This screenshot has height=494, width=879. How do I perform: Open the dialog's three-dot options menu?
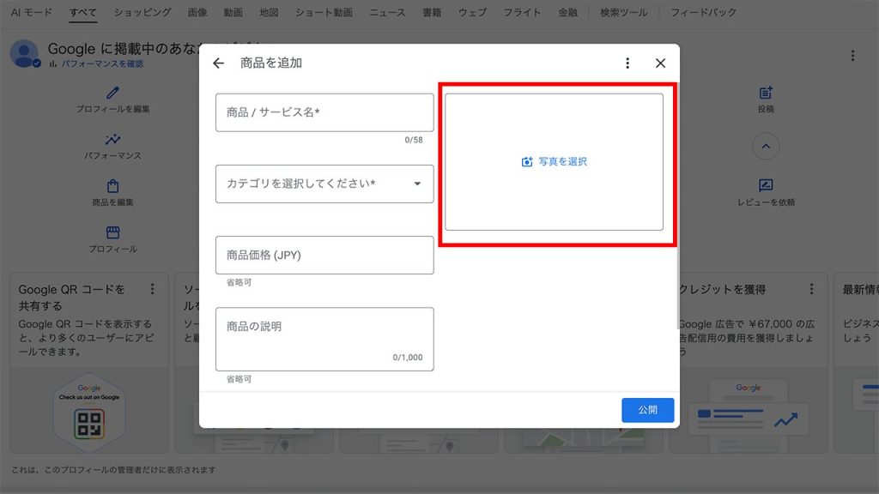click(627, 63)
